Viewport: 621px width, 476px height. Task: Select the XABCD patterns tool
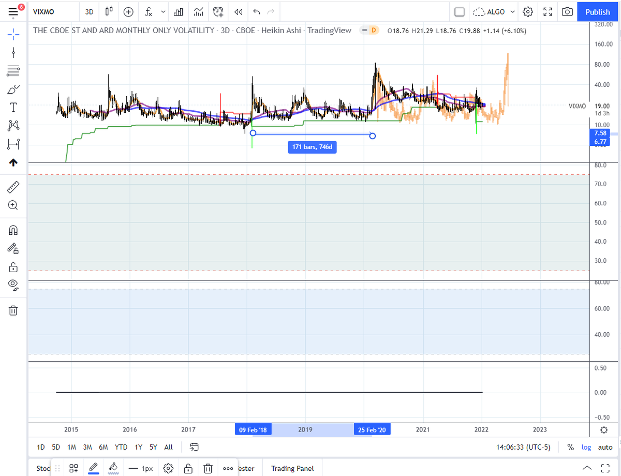pos(13,125)
